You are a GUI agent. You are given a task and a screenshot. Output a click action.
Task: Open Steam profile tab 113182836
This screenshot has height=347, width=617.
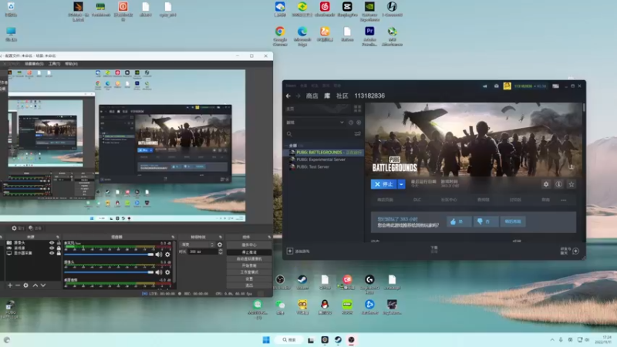pos(369,96)
